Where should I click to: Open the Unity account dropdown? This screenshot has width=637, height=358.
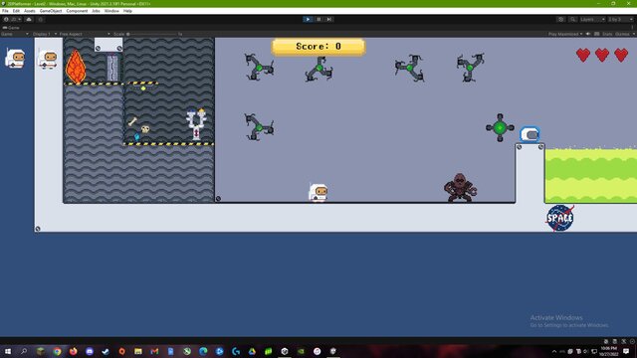(x=12, y=19)
